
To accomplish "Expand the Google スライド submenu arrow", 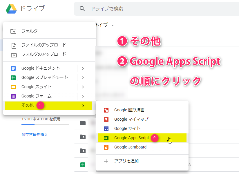I will tap(83, 87).
